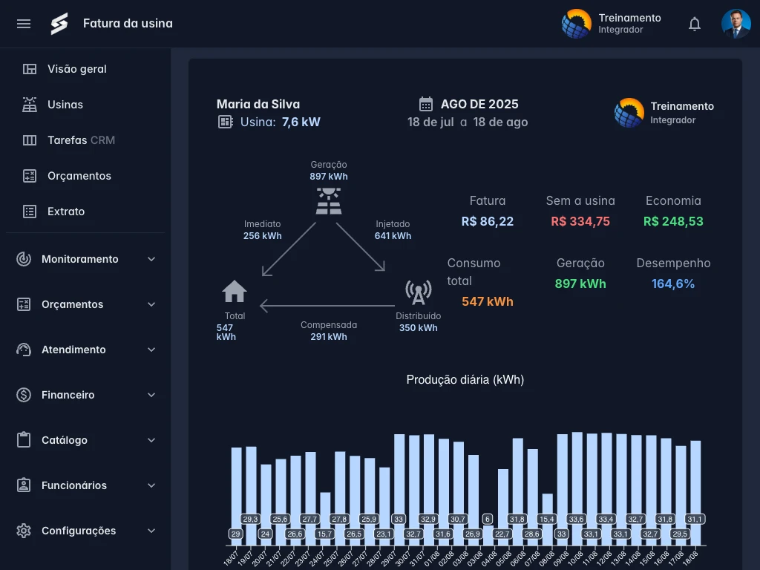760x570 pixels.
Task: Click the Usina meter icon under Maria da Silva
Action: (226, 122)
